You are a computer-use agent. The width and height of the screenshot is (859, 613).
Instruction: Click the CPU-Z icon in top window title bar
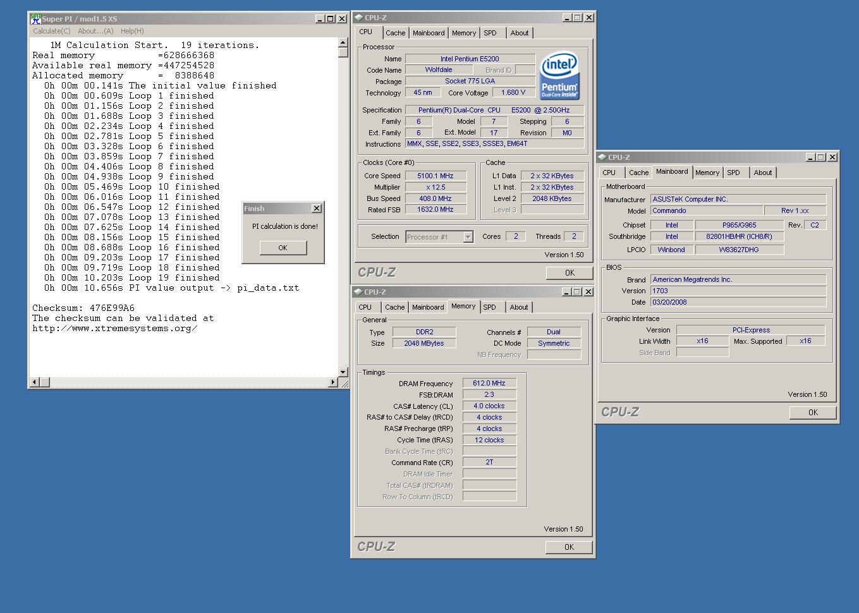pos(359,18)
